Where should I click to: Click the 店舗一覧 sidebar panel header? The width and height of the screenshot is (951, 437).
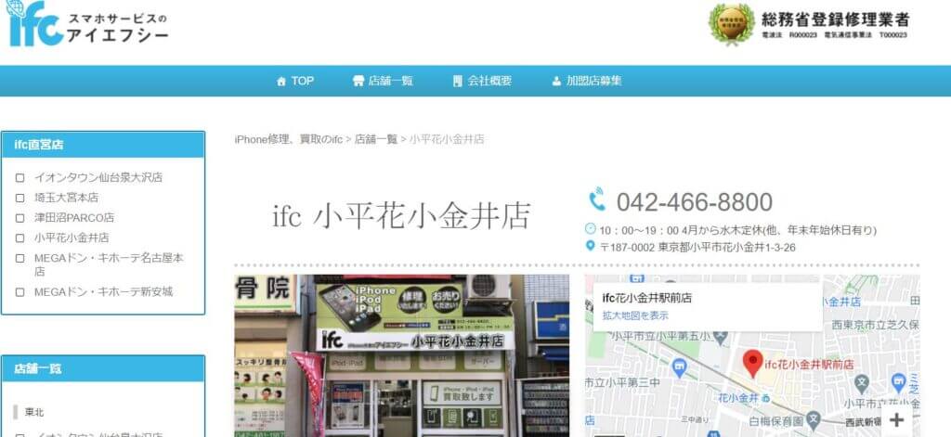point(103,368)
